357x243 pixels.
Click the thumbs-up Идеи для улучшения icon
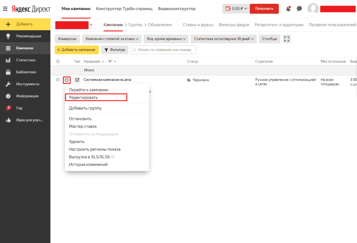pos(8,120)
